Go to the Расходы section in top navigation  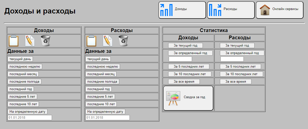click(x=231, y=10)
